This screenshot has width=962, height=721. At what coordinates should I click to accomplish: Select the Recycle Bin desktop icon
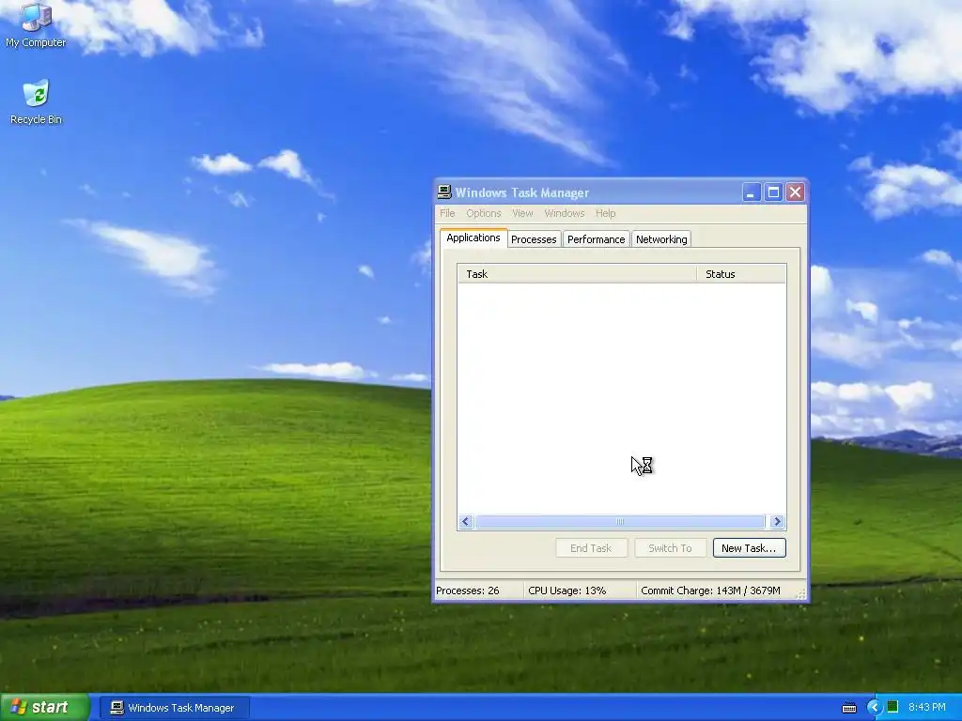tap(37, 101)
